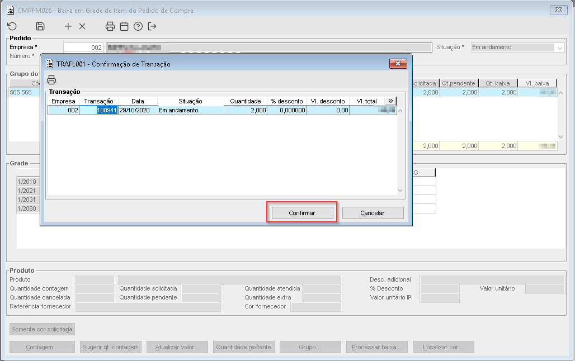Click the Em andamento cell in transaction grid
Image resolution: width=575 pixels, height=361 pixels.
191,110
